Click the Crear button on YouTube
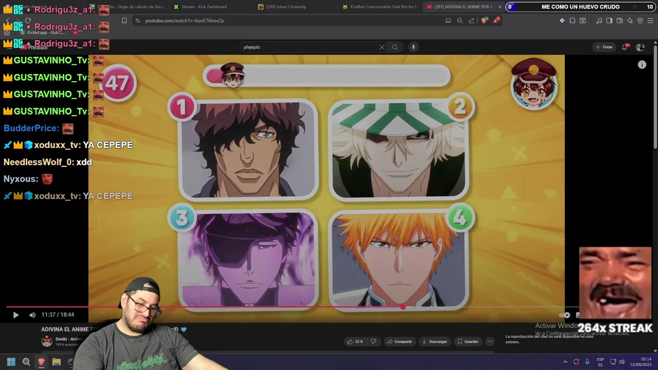Image resolution: width=658 pixels, height=370 pixels. click(x=604, y=47)
